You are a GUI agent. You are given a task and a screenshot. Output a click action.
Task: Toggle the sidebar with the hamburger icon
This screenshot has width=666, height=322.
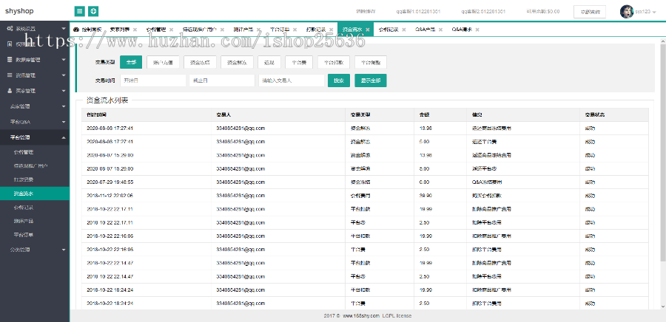pyautogui.click(x=79, y=11)
